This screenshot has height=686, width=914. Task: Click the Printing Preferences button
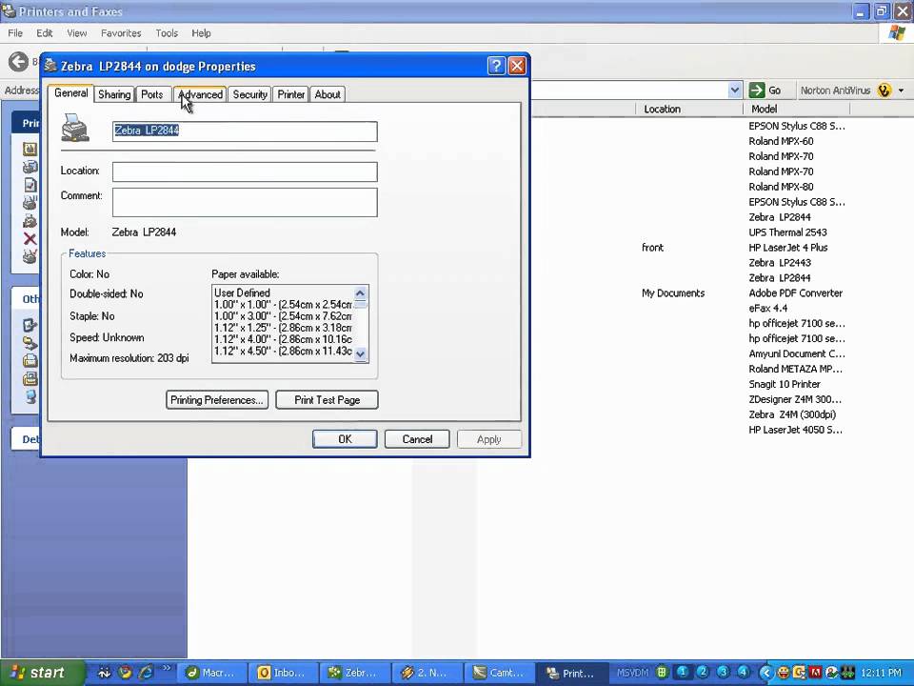tap(217, 400)
